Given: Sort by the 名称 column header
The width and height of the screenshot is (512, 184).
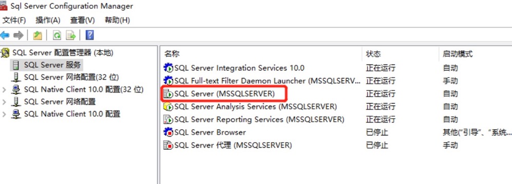Looking at the screenshot, I should pyautogui.click(x=172, y=54).
